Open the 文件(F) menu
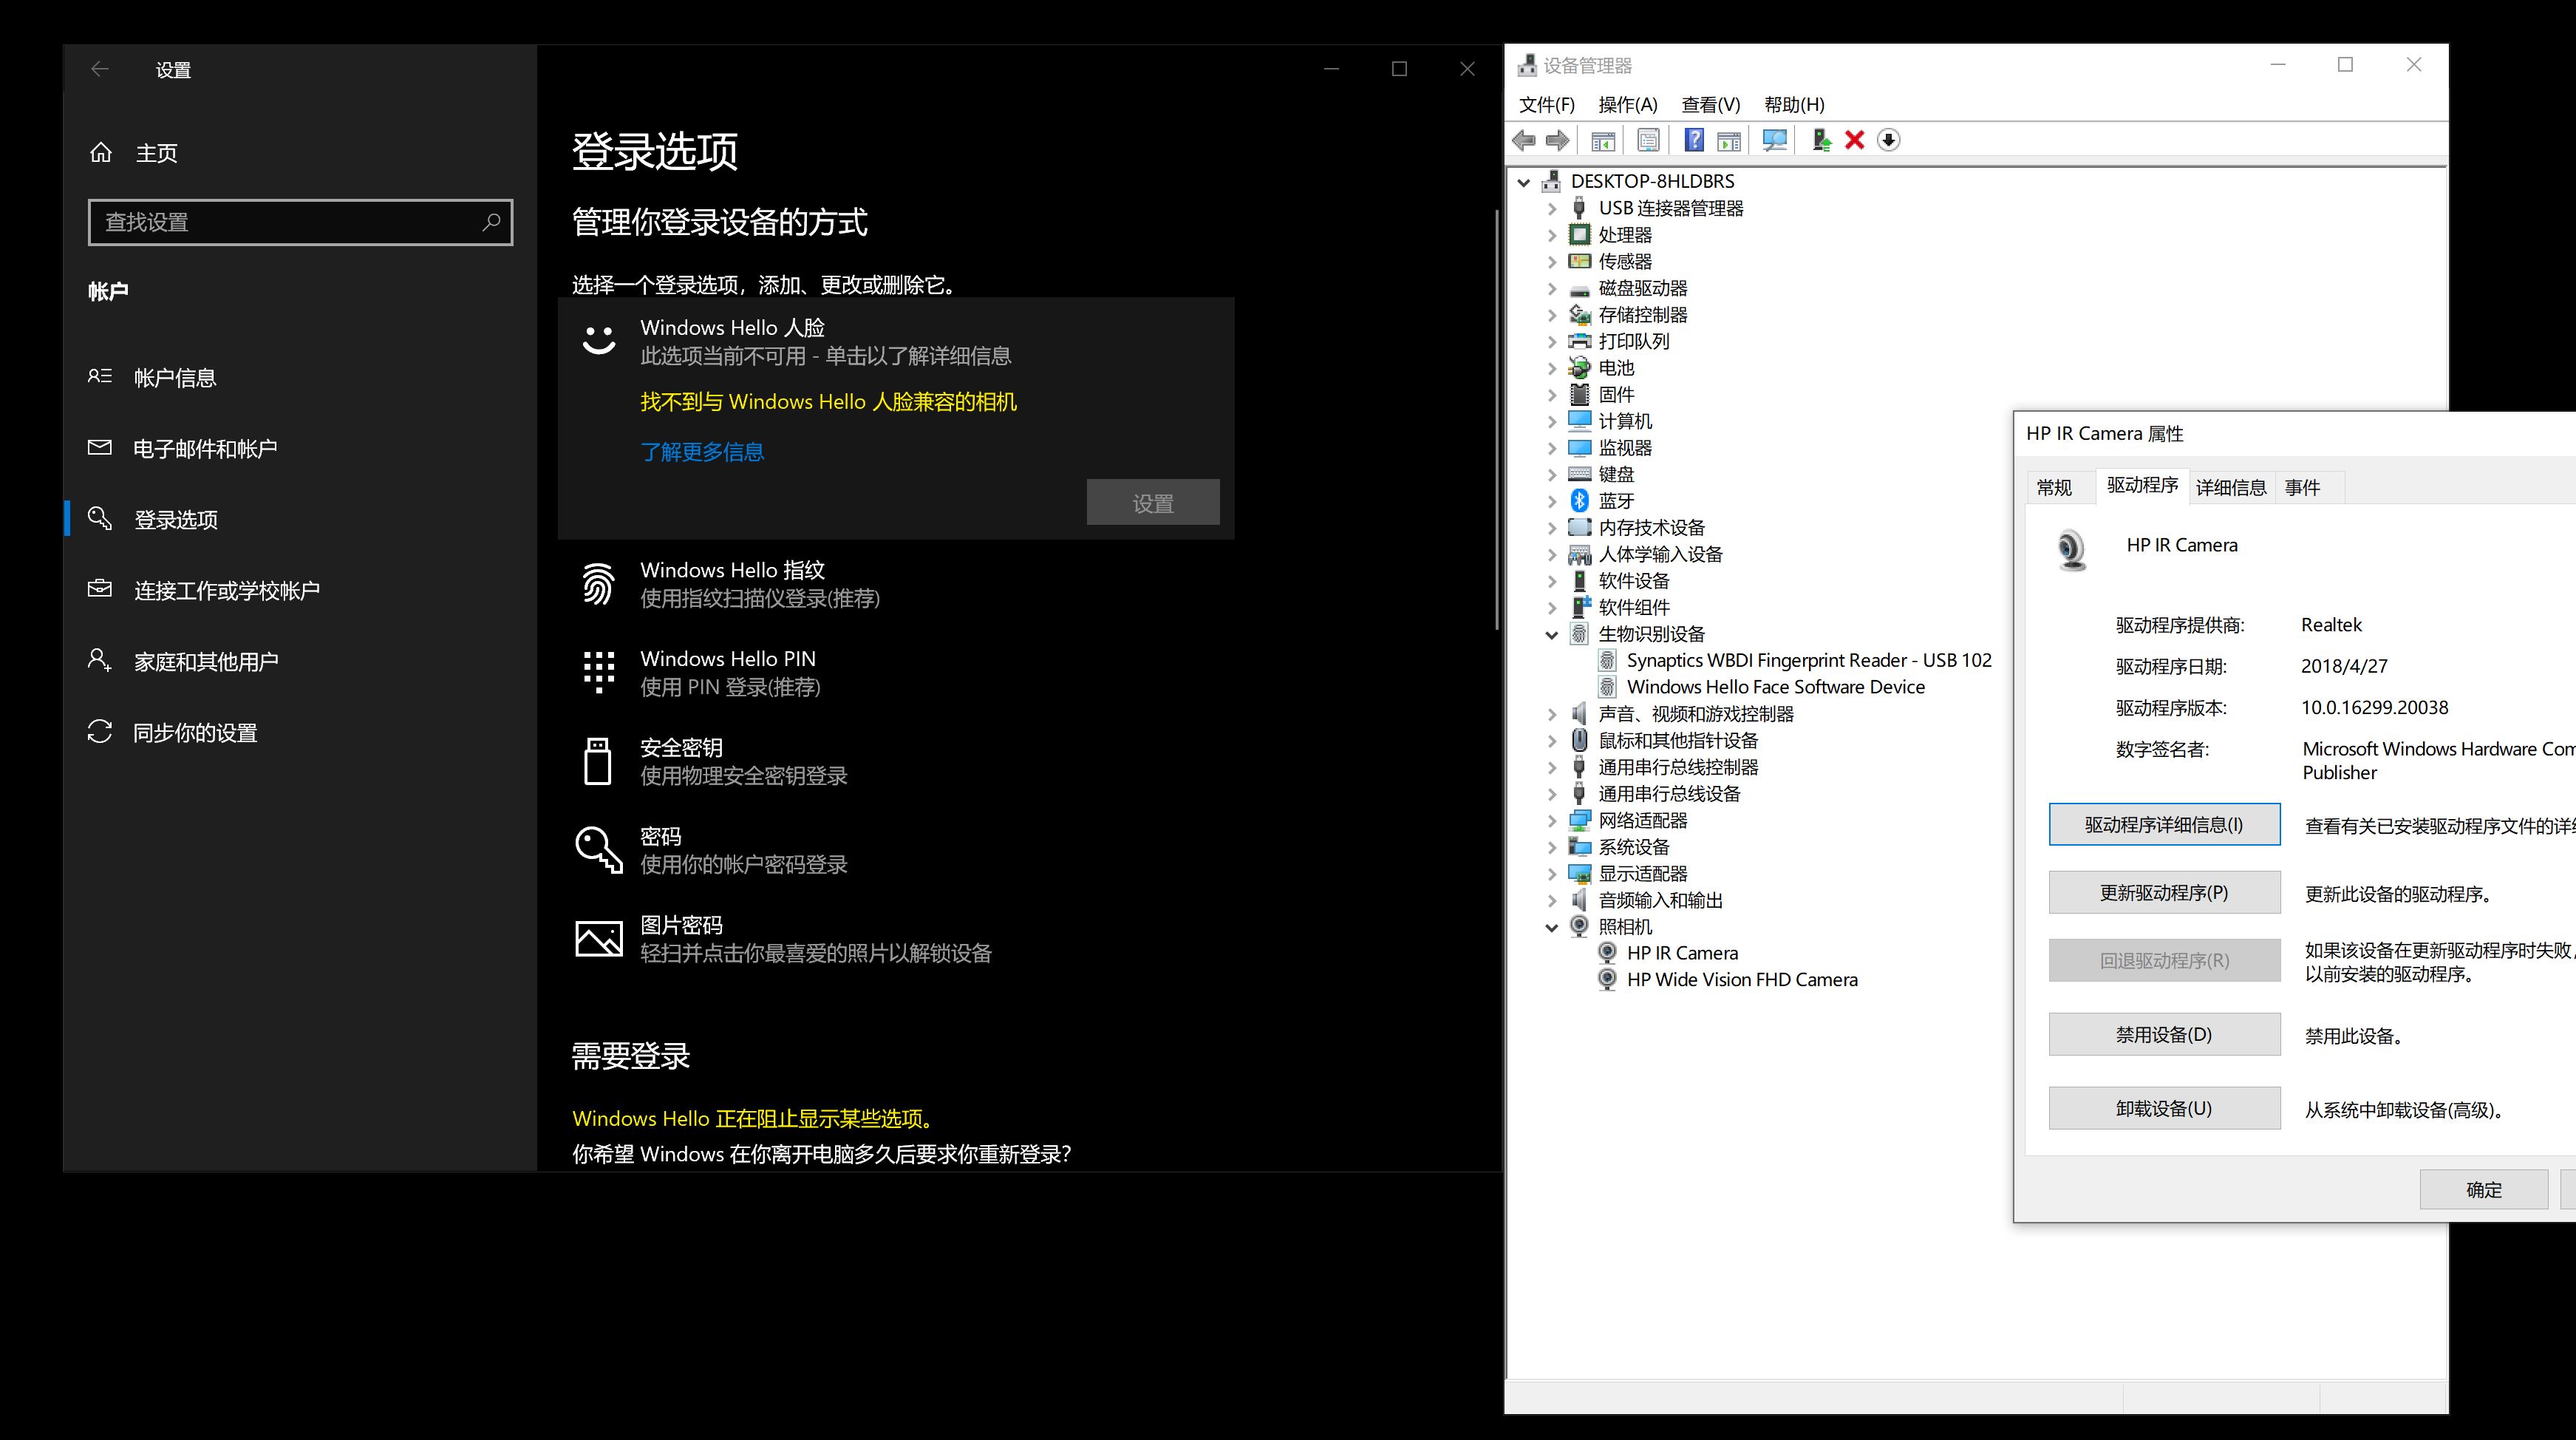 (1547, 104)
